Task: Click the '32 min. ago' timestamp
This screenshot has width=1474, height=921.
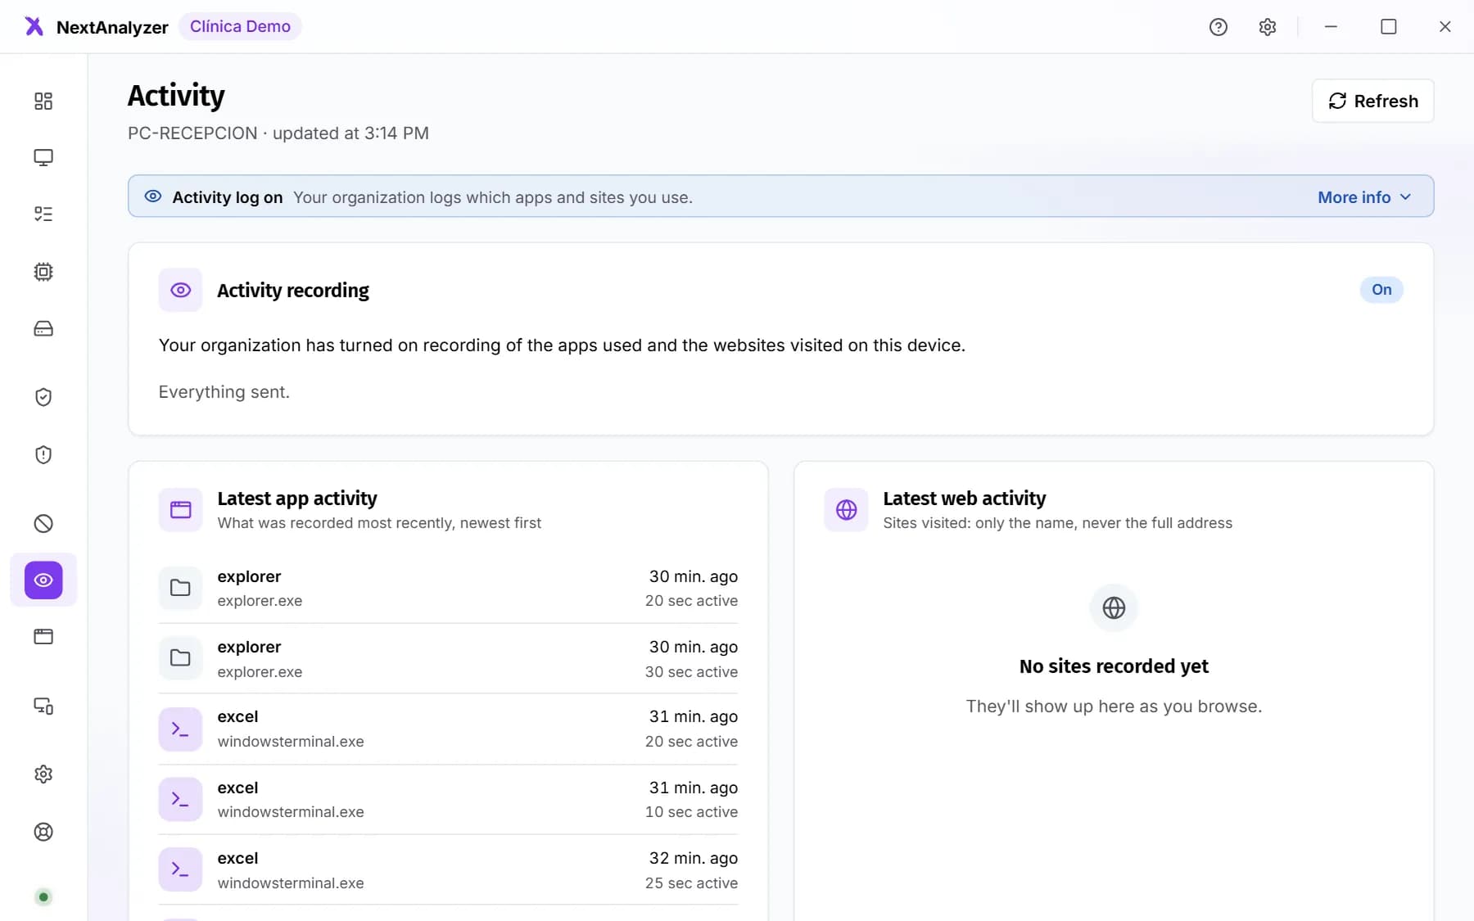Action: tap(694, 858)
